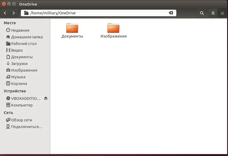Select the Документы folder icon
The width and height of the screenshot is (228, 156).
pyautogui.click(x=72, y=28)
